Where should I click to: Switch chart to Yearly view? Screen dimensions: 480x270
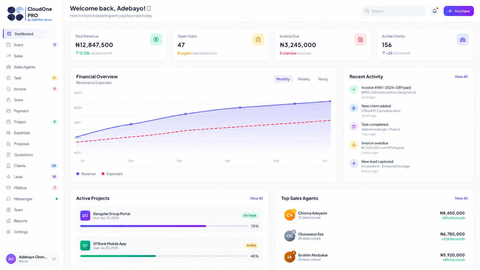tap(323, 79)
